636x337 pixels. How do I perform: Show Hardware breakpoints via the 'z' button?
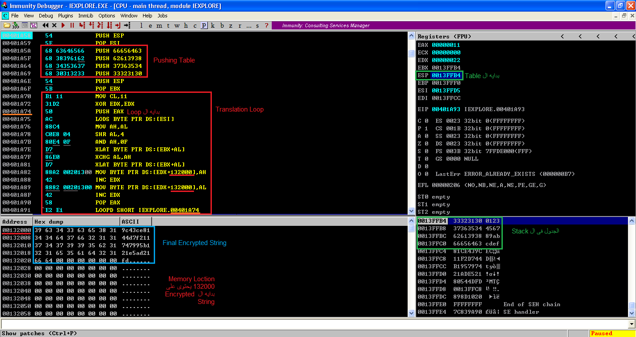pyautogui.click(x=231, y=25)
